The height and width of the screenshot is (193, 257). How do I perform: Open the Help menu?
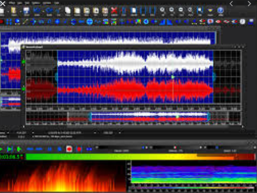[x=57, y=3]
